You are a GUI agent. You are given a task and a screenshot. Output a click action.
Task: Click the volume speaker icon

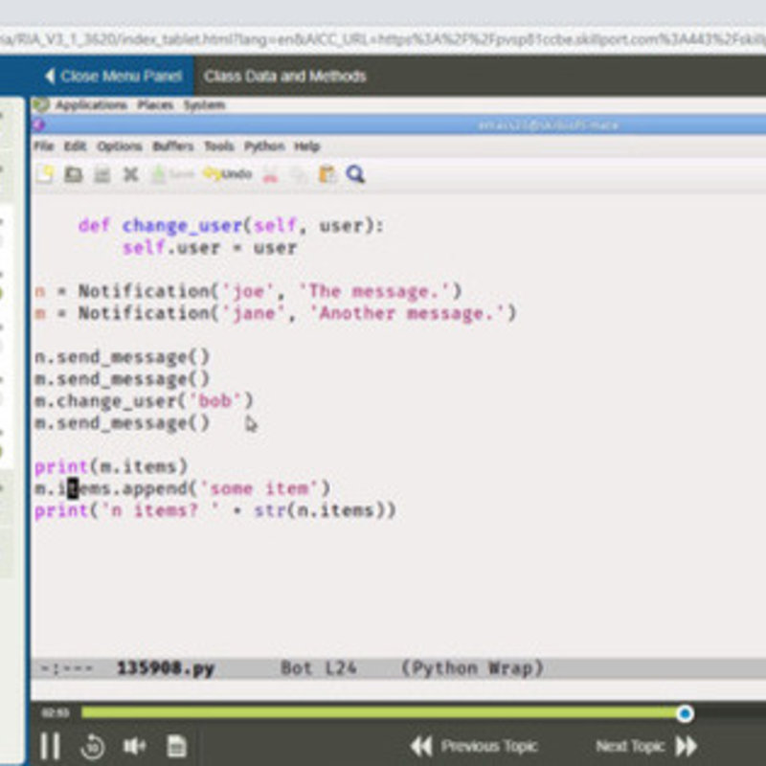tap(134, 746)
